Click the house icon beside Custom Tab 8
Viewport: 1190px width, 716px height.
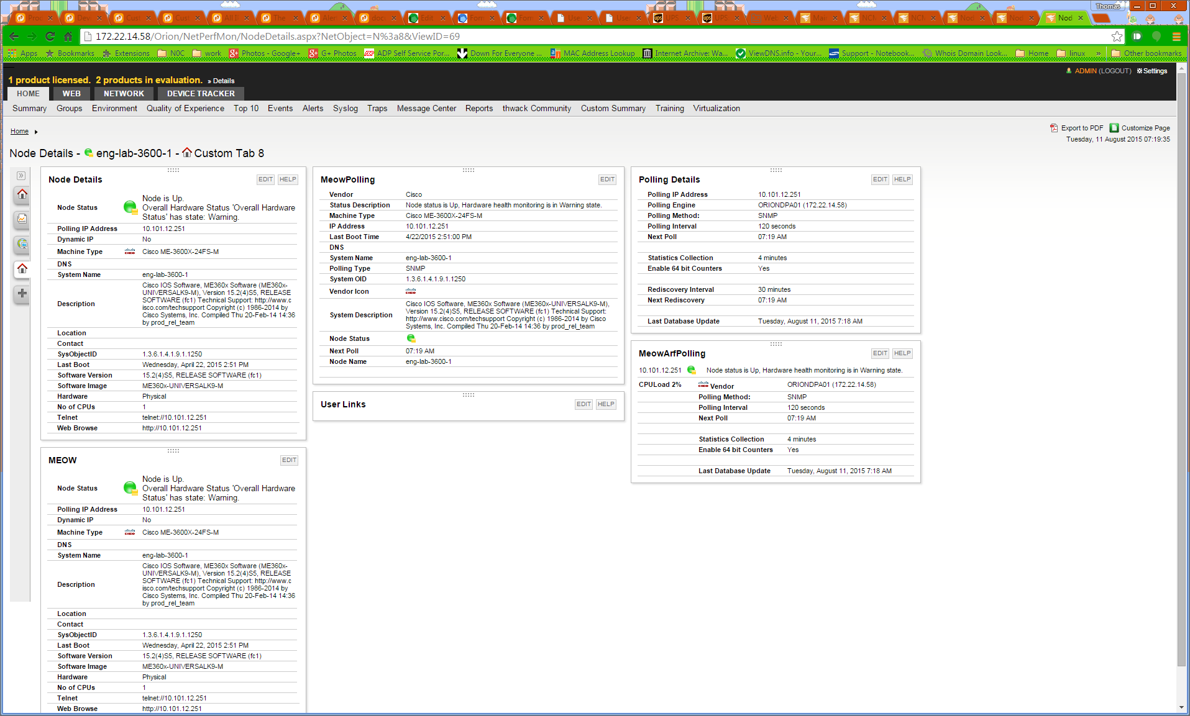[187, 152]
